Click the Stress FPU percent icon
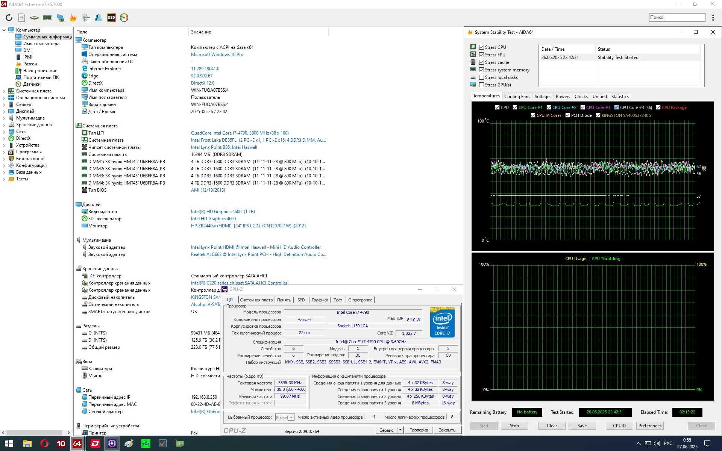This screenshot has width=722, height=451. pos(473,54)
